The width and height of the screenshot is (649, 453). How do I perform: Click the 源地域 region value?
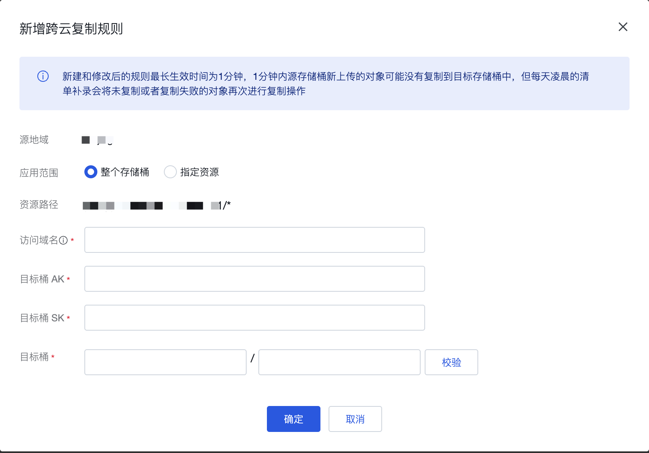97,140
